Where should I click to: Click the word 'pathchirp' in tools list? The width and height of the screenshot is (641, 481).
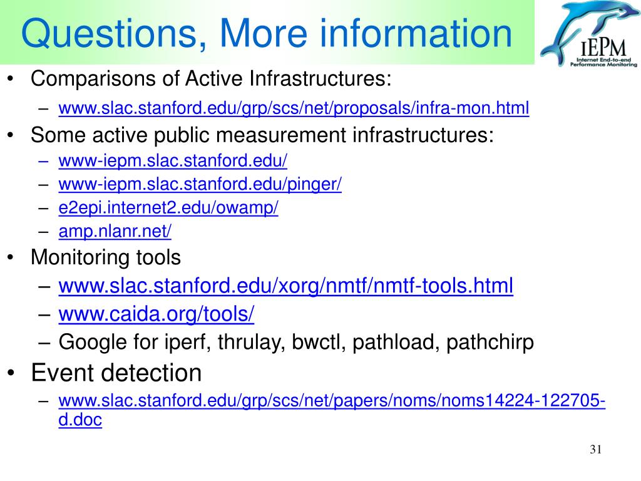click(x=490, y=343)
